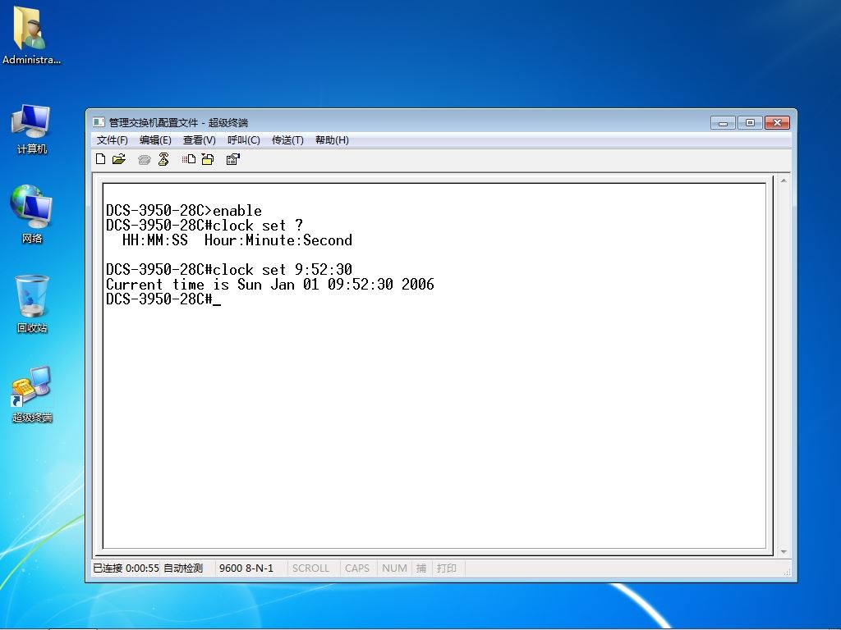Click the 9600 8-N-1 status entry
841x630 pixels.
click(246, 568)
